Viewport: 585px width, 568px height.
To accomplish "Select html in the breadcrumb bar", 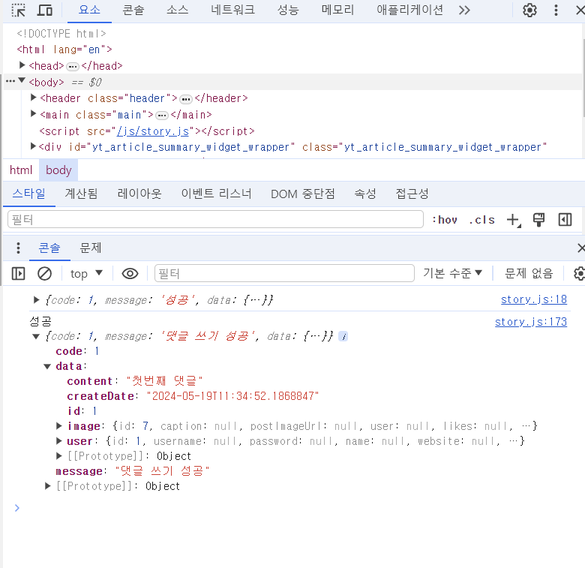I will tap(21, 170).
